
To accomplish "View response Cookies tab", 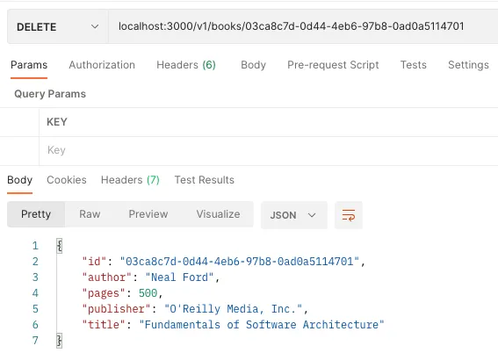I will (67, 180).
